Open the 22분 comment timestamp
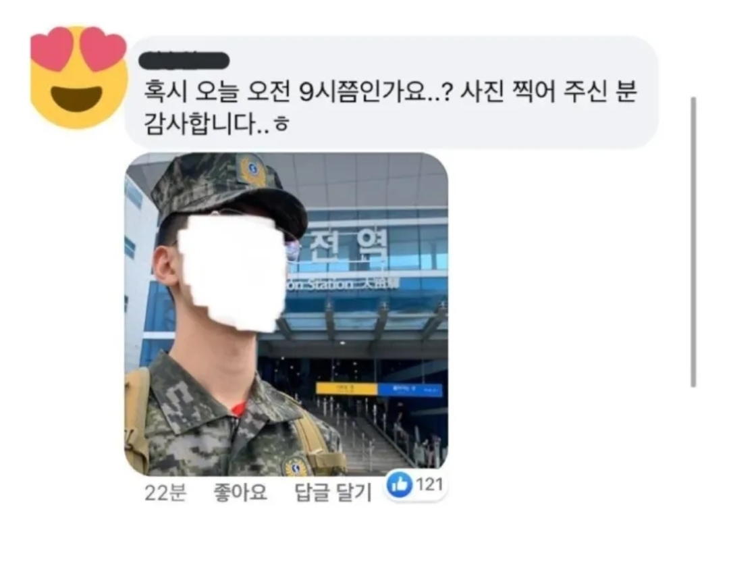 165,493
